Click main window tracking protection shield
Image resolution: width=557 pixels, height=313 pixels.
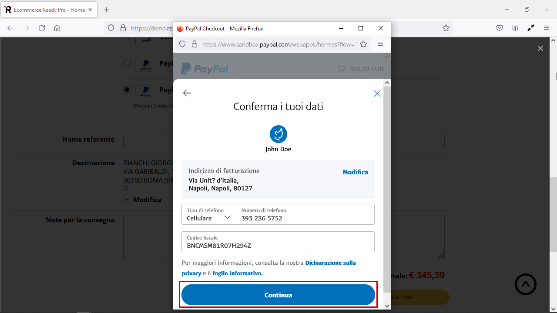111,28
